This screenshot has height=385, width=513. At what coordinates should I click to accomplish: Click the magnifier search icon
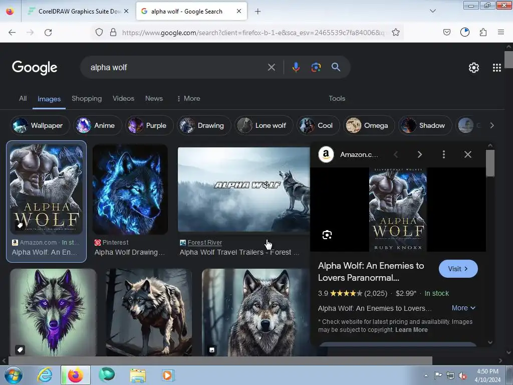click(336, 67)
